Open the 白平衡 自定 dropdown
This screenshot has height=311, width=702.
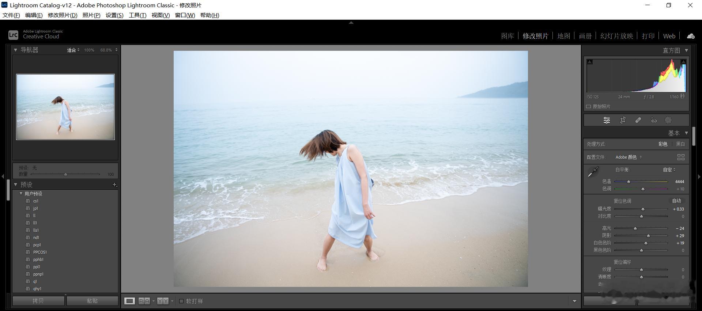point(669,170)
